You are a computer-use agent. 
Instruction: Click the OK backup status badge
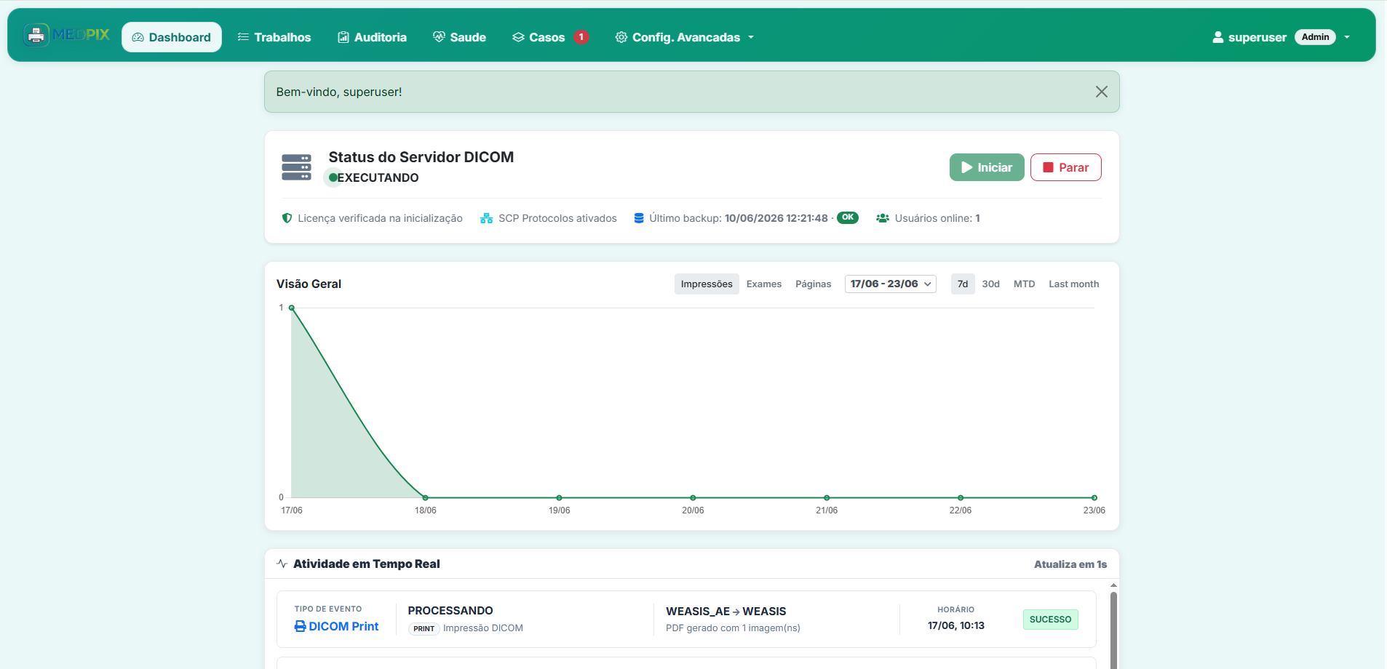coord(848,217)
